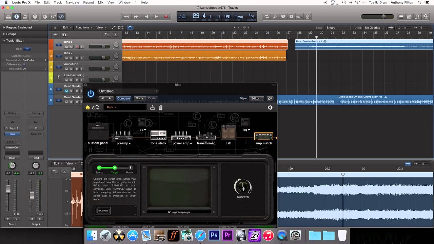434x244 pixels.
Task: Click the duplicate track icon
Action: 64,35
